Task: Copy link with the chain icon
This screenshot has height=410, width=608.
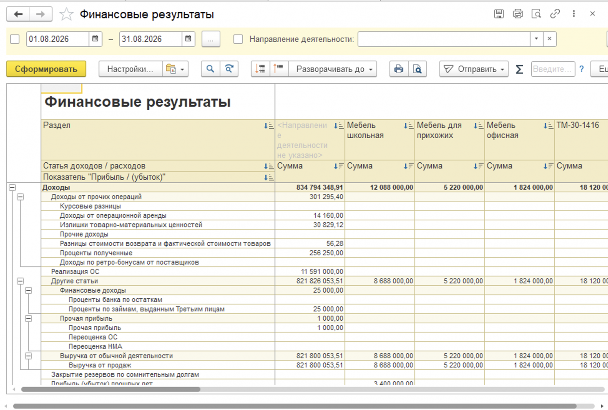Action: pos(555,14)
